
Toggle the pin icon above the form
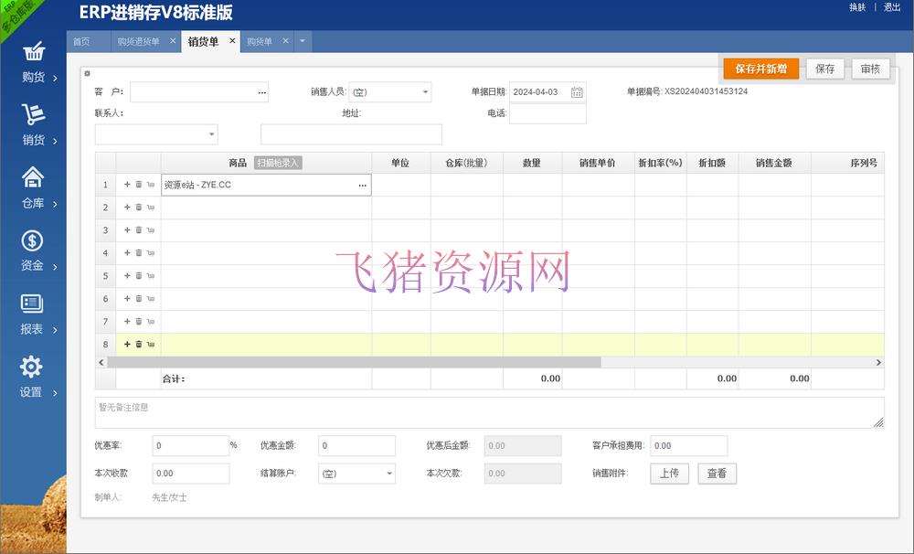[x=87, y=72]
